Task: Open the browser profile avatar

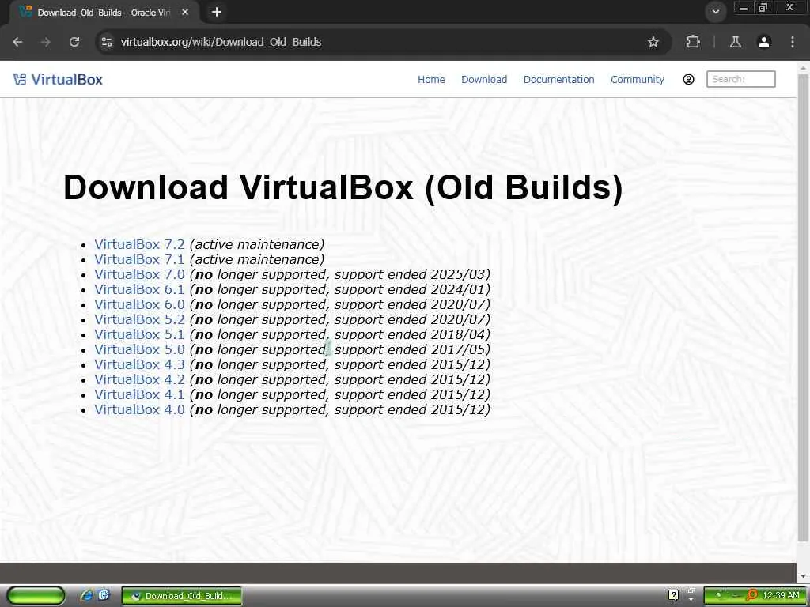Action: pos(764,42)
